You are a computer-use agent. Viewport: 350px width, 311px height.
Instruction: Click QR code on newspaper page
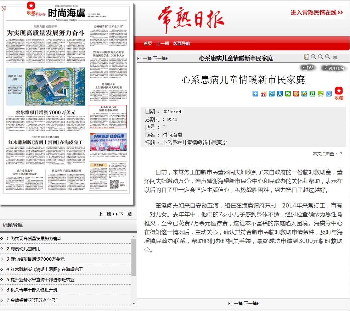click(x=114, y=184)
